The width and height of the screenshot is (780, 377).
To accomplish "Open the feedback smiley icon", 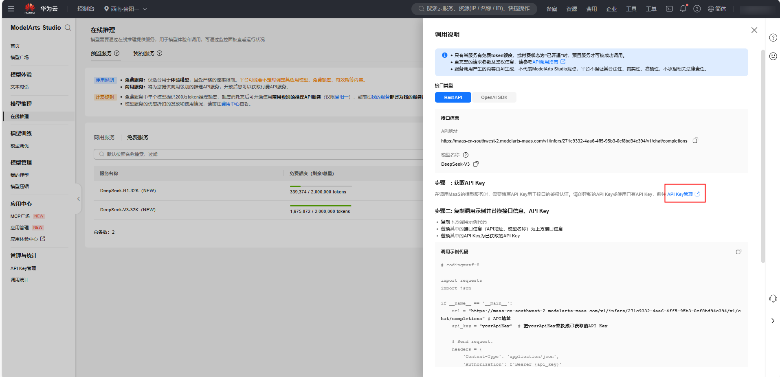I will click(x=773, y=56).
